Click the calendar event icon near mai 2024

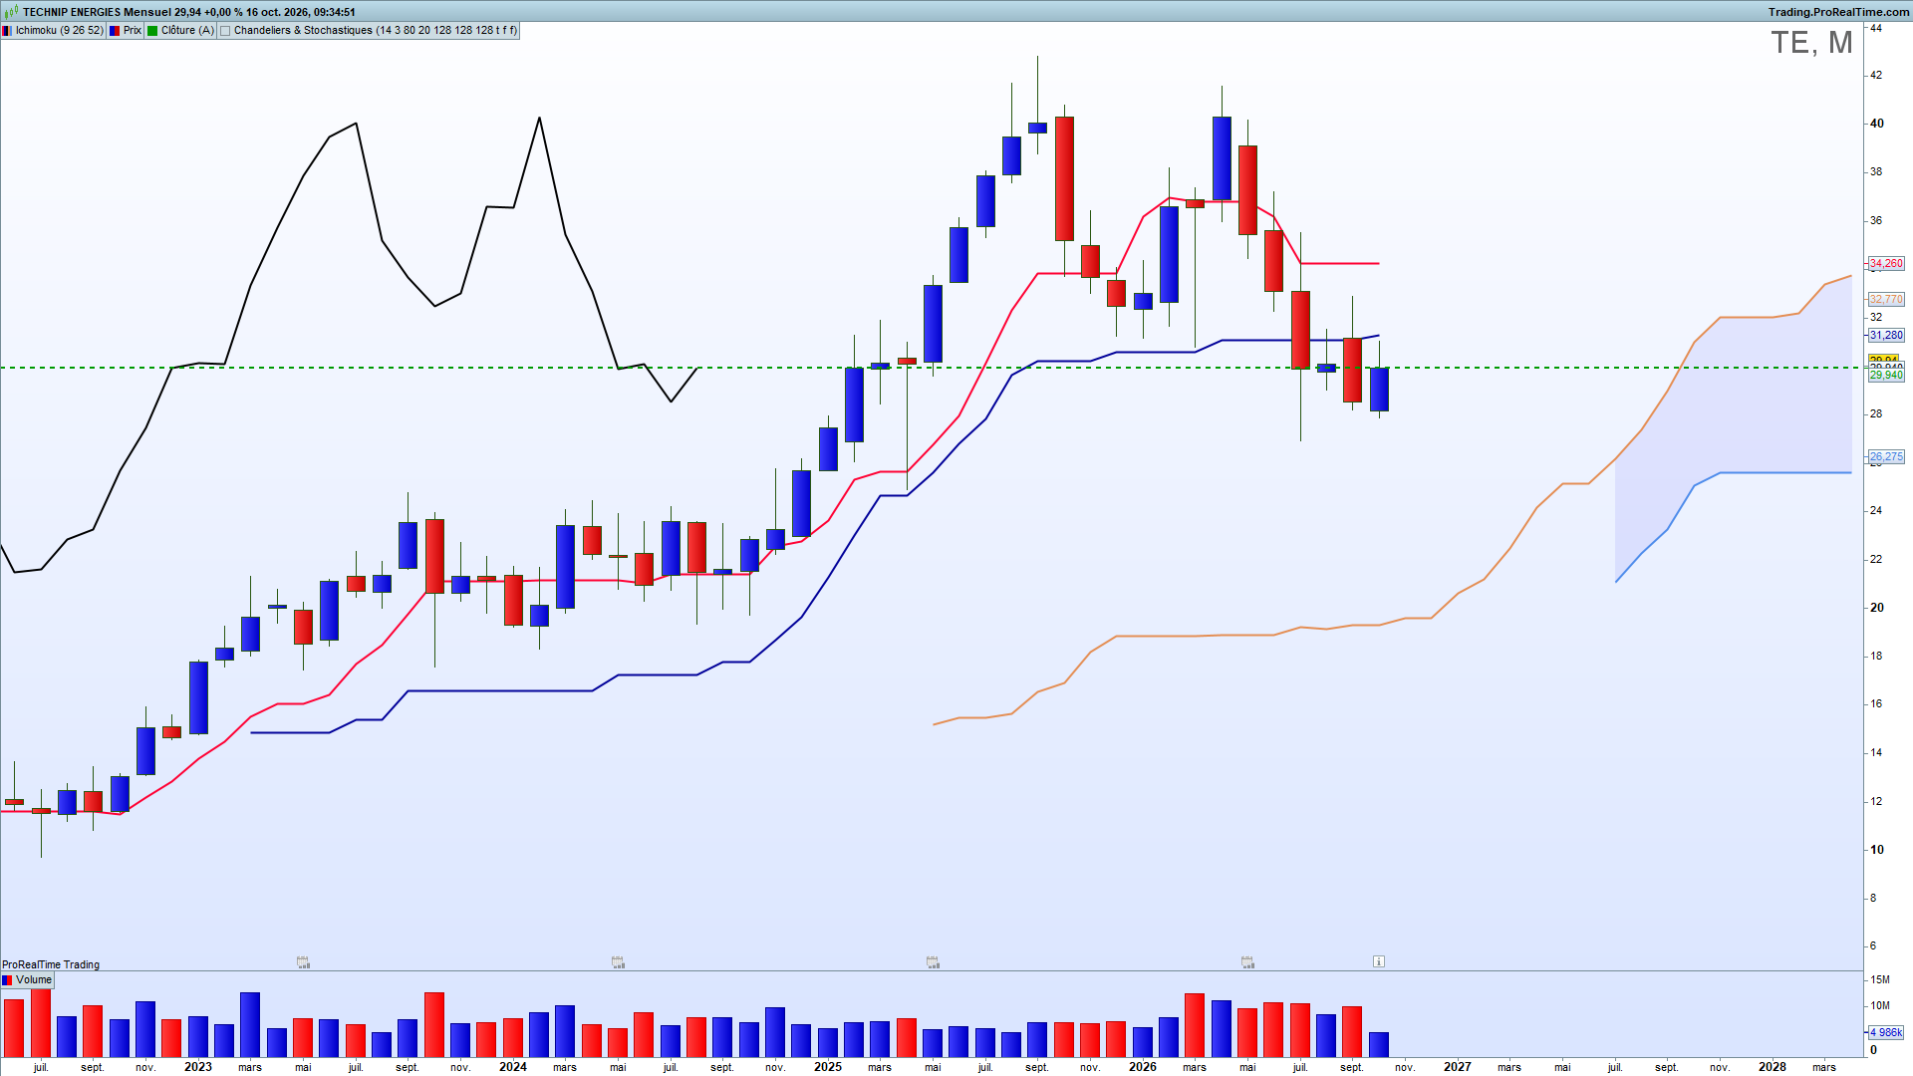[618, 962]
